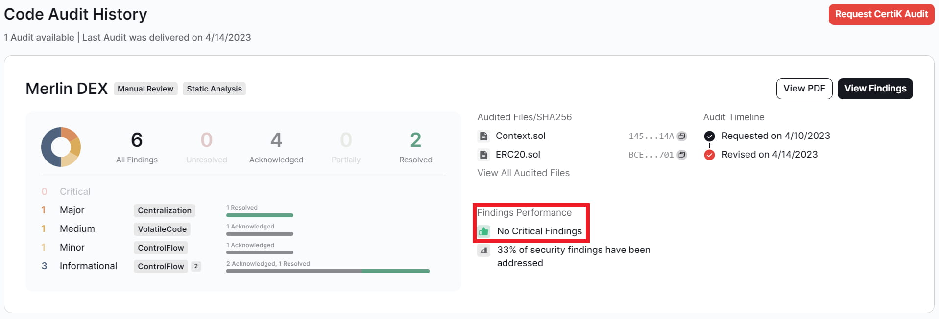Click the bar chart security findings icon

pos(484,251)
